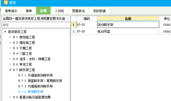Select the 定额 tab

tap(43, 11)
